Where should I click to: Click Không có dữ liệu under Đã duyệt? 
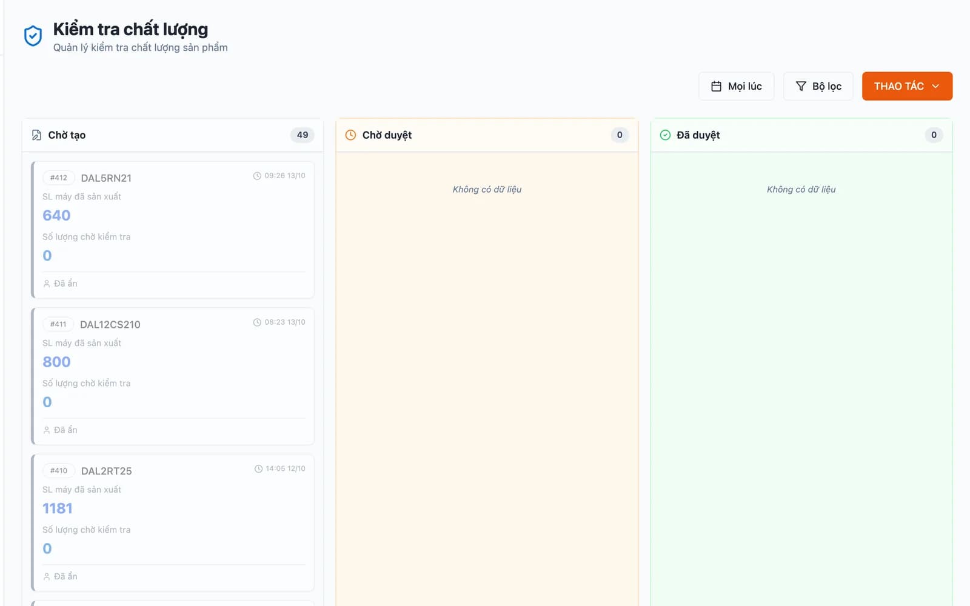coord(801,190)
